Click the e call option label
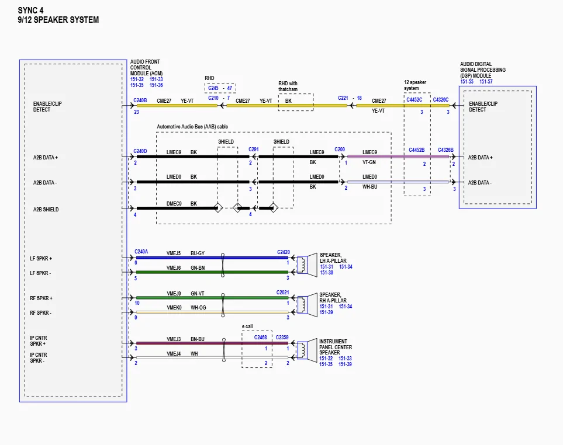Image resolution: width=563 pixels, height=445 pixels. point(247,326)
